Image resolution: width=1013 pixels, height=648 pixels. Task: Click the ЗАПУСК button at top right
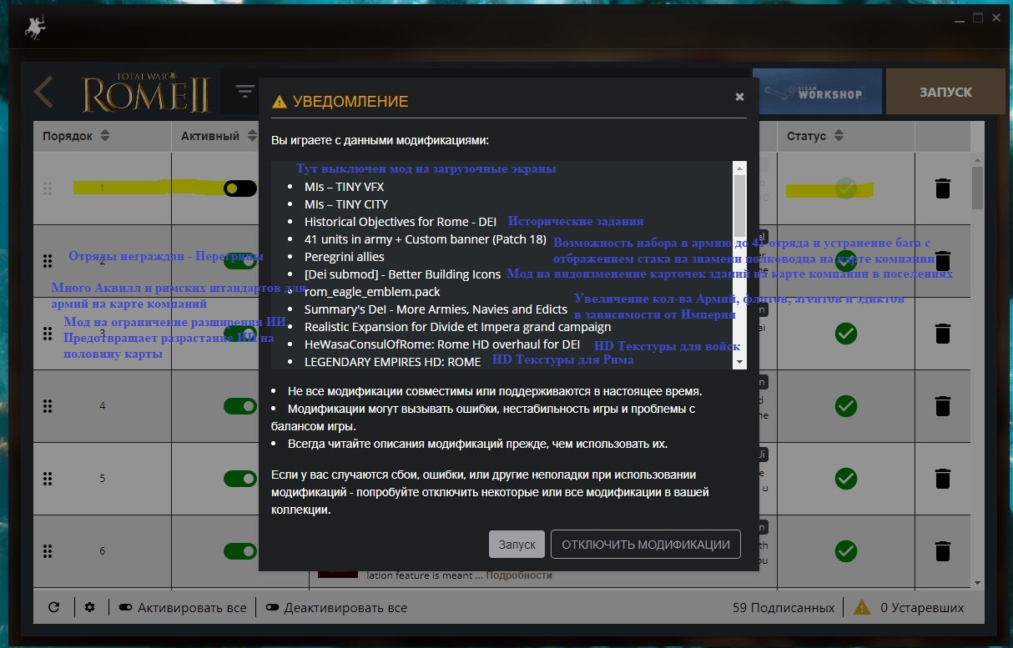945,92
